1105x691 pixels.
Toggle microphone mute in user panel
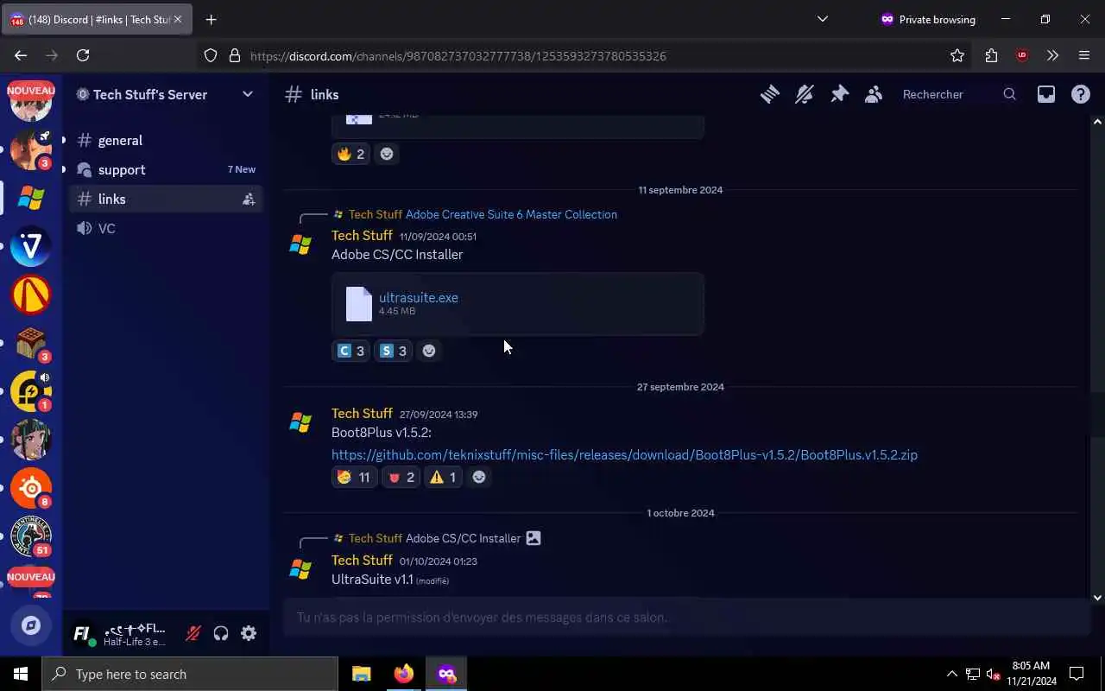coord(193,634)
